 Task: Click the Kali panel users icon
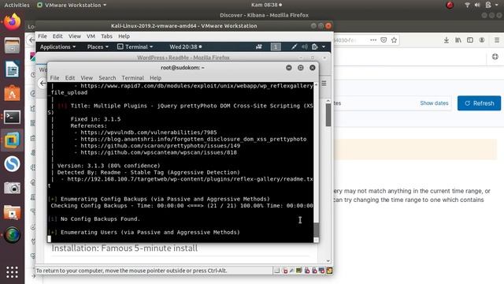click(259, 47)
